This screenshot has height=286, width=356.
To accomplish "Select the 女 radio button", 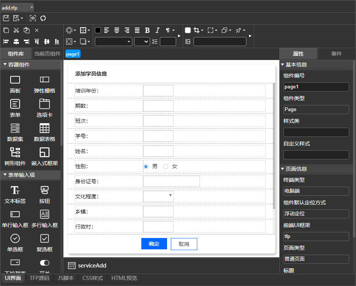I will point(166,166).
